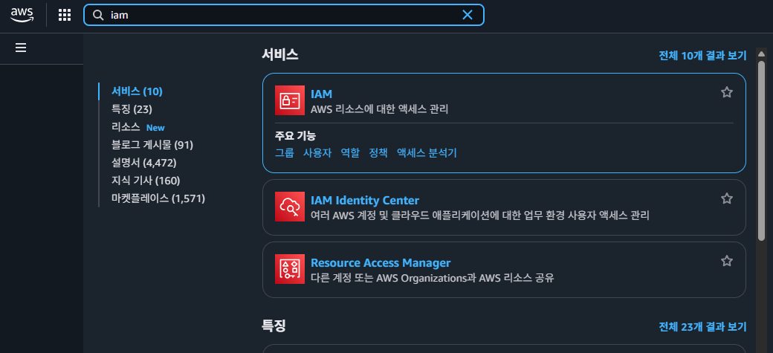Open the hamburger navigation menu
The width and height of the screenshot is (773, 353).
click(21, 48)
